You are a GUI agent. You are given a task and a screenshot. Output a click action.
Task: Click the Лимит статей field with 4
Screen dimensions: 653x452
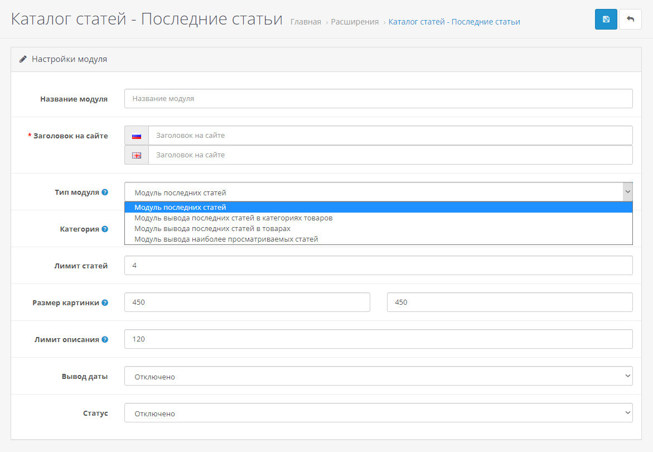379,266
